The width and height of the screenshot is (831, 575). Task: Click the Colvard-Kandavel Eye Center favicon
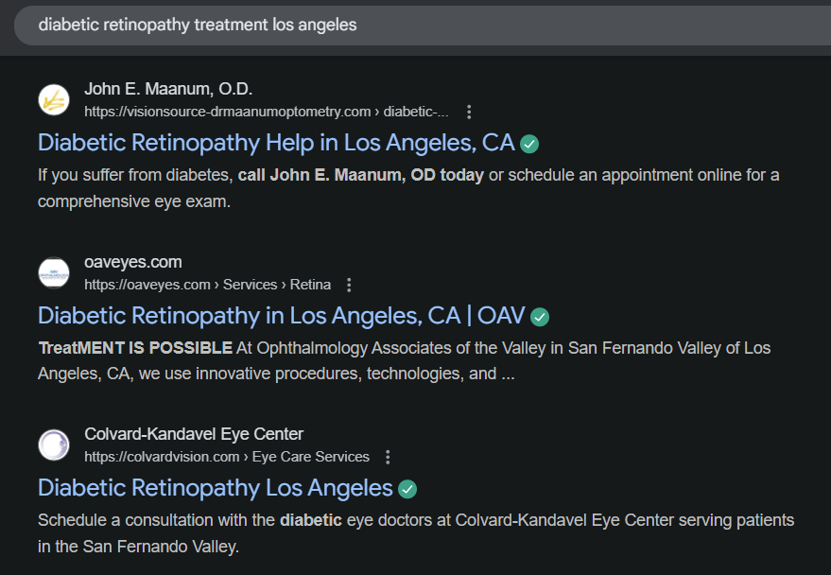54,444
